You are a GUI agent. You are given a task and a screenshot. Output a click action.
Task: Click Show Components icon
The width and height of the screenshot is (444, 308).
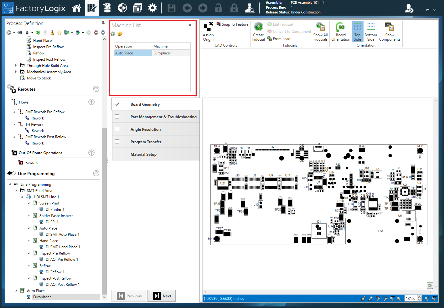tap(390, 32)
